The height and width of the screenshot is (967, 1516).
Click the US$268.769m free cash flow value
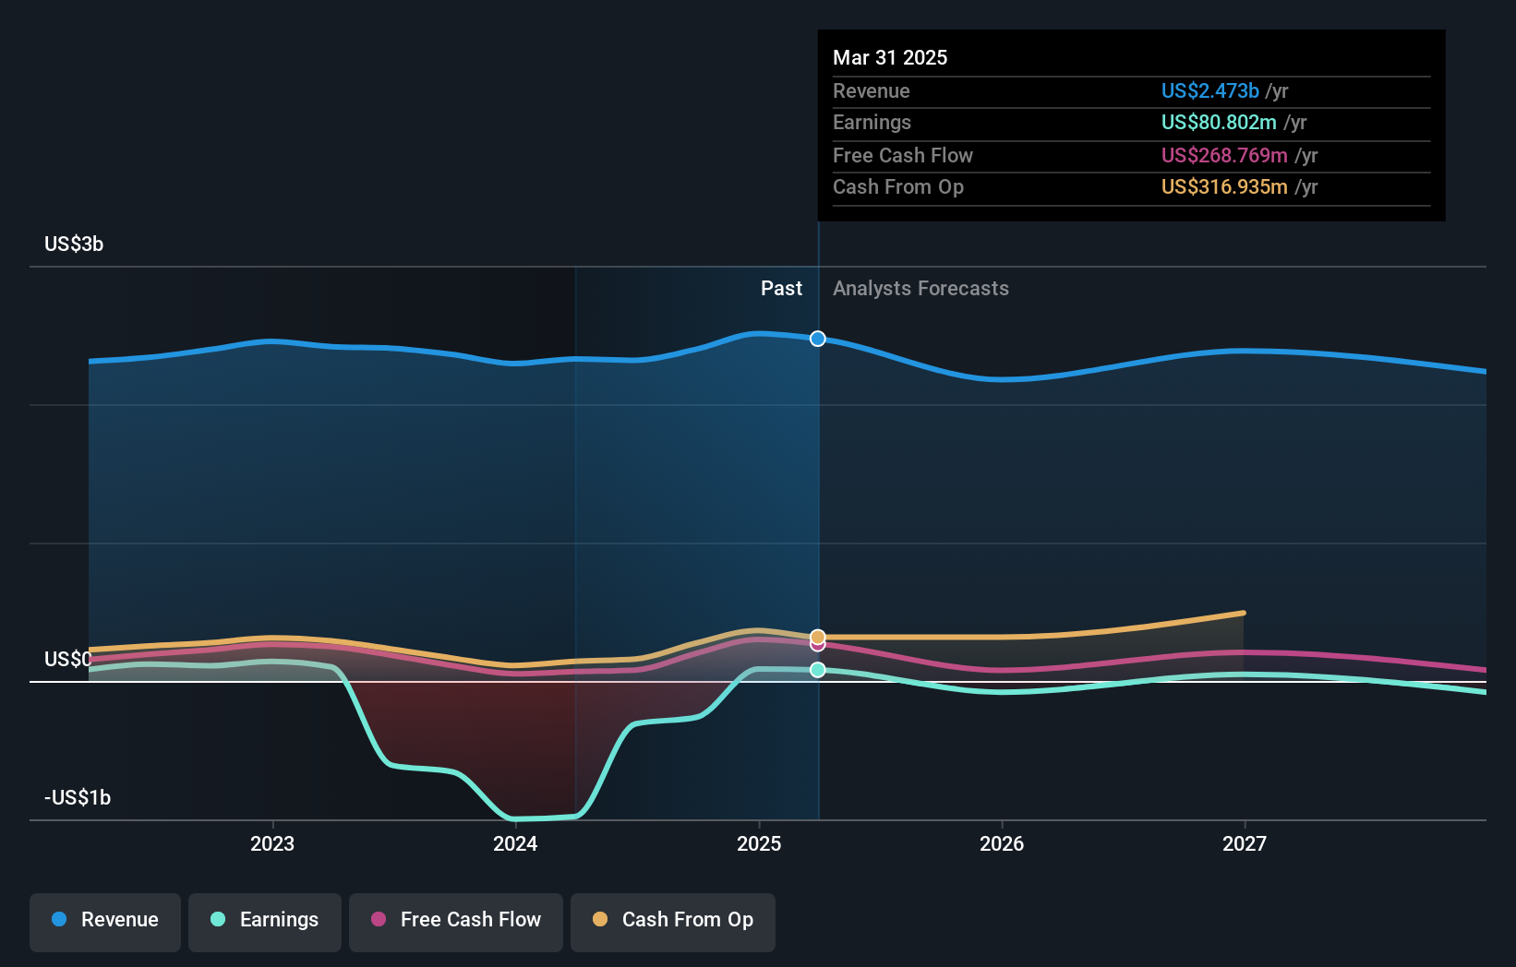(x=1224, y=156)
